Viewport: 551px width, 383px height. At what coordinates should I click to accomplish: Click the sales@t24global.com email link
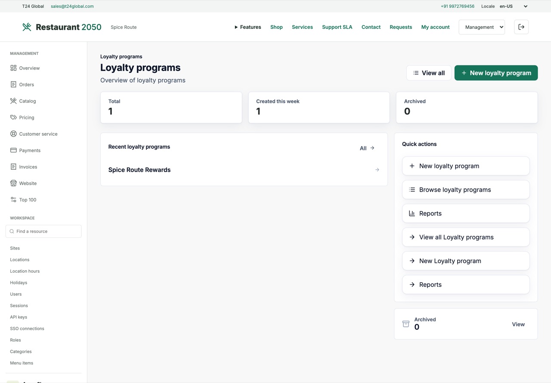click(x=72, y=6)
